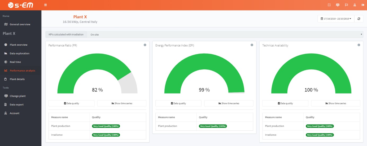Open Real time view in sidebar
The height and width of the screenshot is (146, 367).
pos(15,62)
